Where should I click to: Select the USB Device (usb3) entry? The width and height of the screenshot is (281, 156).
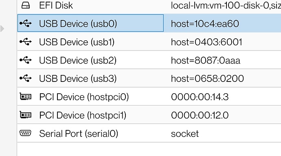tap(78, 79)
